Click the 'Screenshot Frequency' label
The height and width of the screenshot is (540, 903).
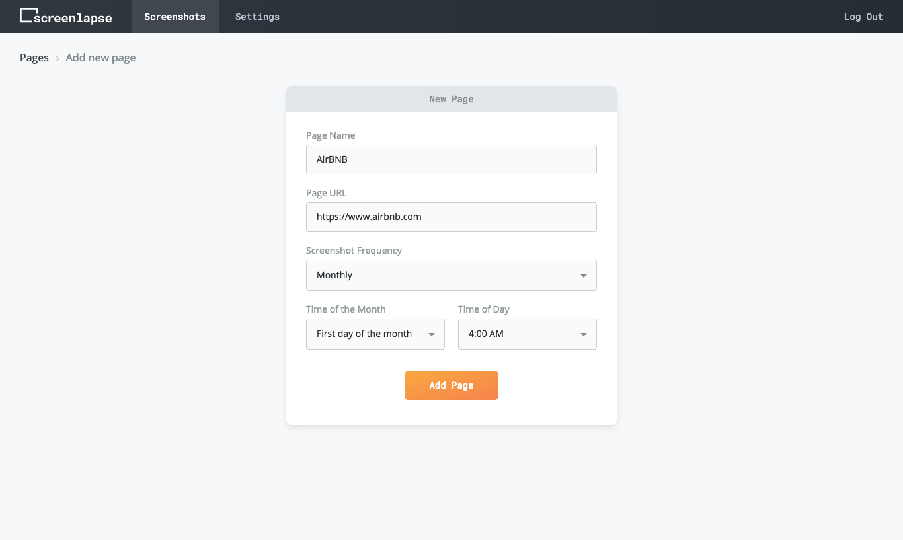pyautogui.click(x=354, y=251)
